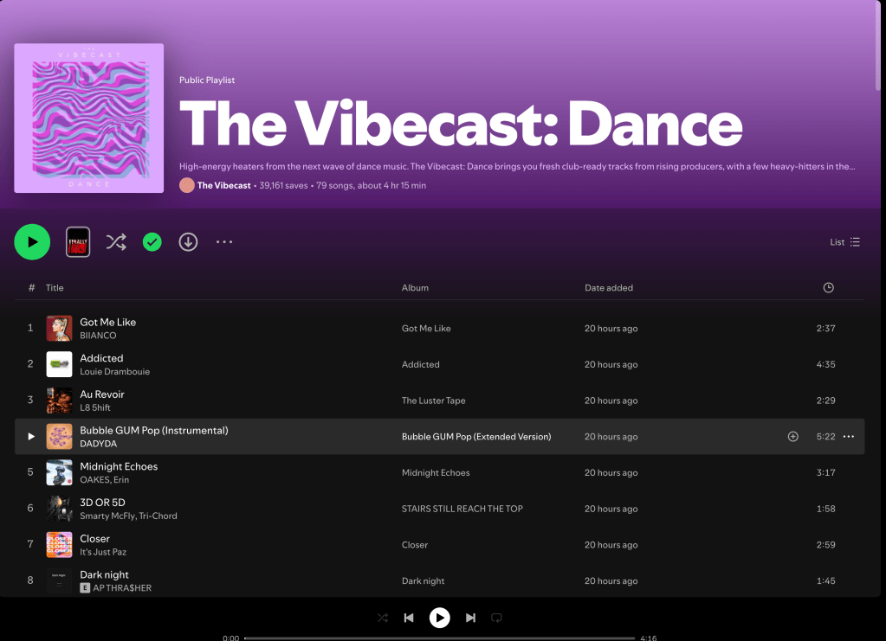Select the 3D OR 5D track title
Screen dimensions: 886x641
pyautogui.click(x=102, y=503)
